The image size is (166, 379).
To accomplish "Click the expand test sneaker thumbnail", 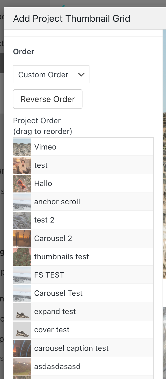I will point(22,311).
